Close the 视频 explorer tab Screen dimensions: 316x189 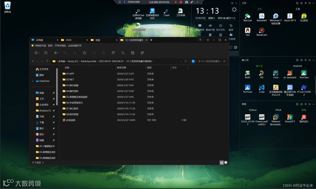pos(117,40)
